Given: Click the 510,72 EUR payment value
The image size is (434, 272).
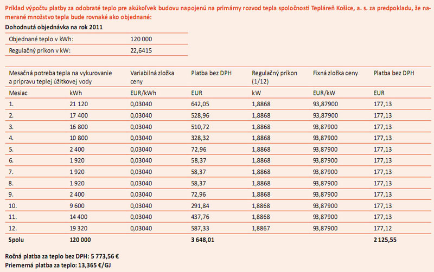Looking at the screenshot, I should coord(200,127).
